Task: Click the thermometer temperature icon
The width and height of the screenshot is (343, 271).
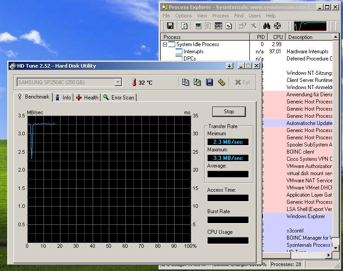Action: [x=134, y=82]
